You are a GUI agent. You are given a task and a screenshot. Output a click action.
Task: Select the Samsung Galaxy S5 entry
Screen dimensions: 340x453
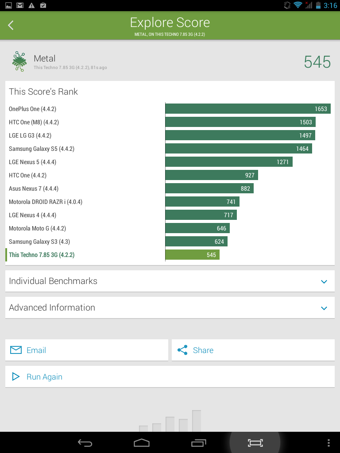tap(42, 149)
